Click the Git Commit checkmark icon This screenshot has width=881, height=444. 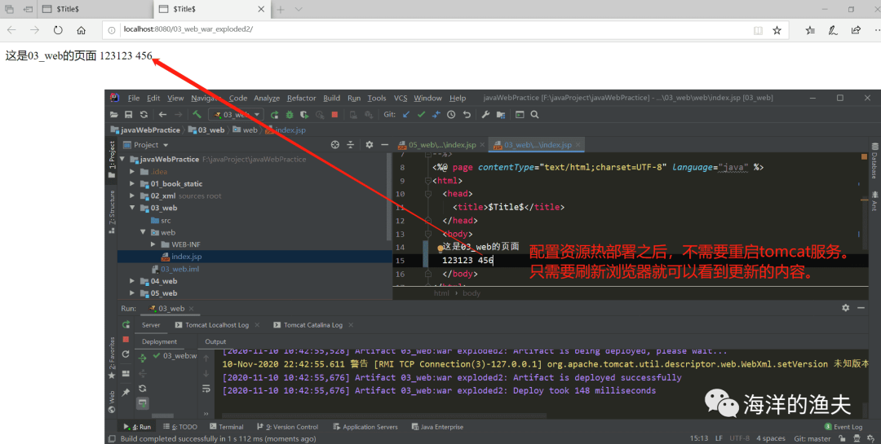(421, 115)
